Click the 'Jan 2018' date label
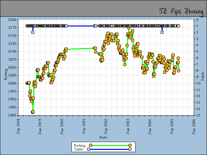This screenshot has width=207, height=155. pos(18,126)
